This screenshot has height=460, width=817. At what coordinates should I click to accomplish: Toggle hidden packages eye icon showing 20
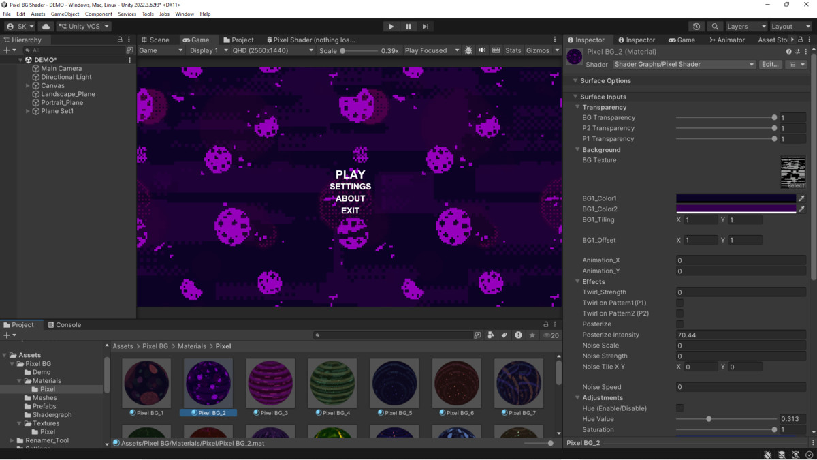(x=551, y=335)
